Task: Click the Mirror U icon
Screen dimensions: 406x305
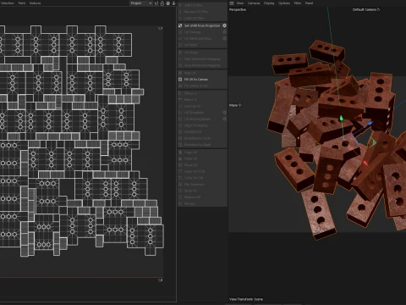Action: pyautogui.click(x=180, y=93)
